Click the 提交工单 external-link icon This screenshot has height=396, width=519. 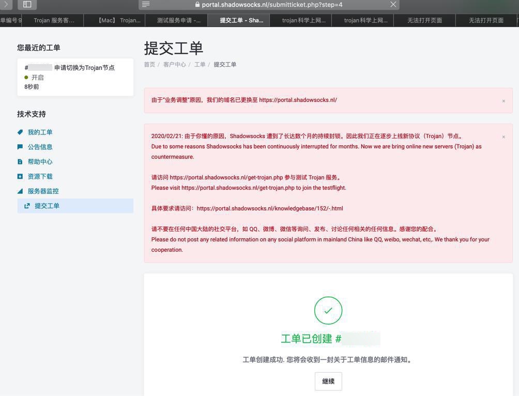27,206
